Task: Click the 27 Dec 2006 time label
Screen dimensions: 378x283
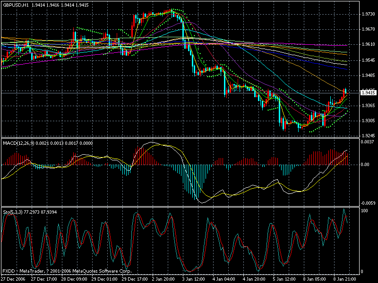Action: 13,279
